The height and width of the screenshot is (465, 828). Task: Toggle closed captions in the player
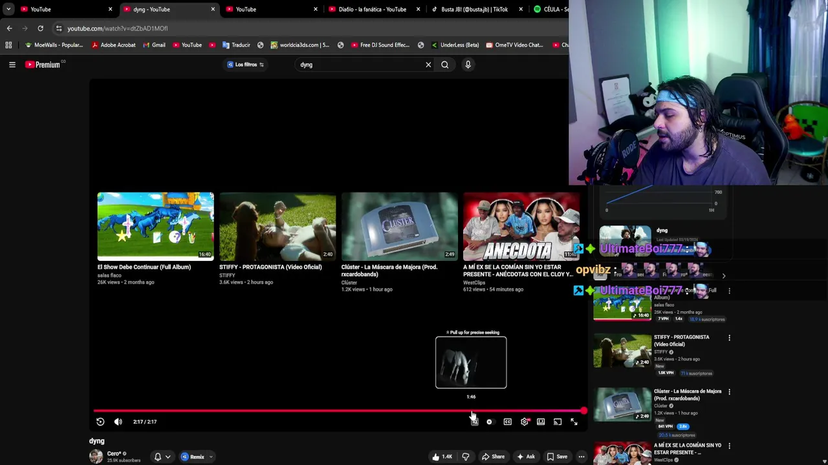[508, 422]
